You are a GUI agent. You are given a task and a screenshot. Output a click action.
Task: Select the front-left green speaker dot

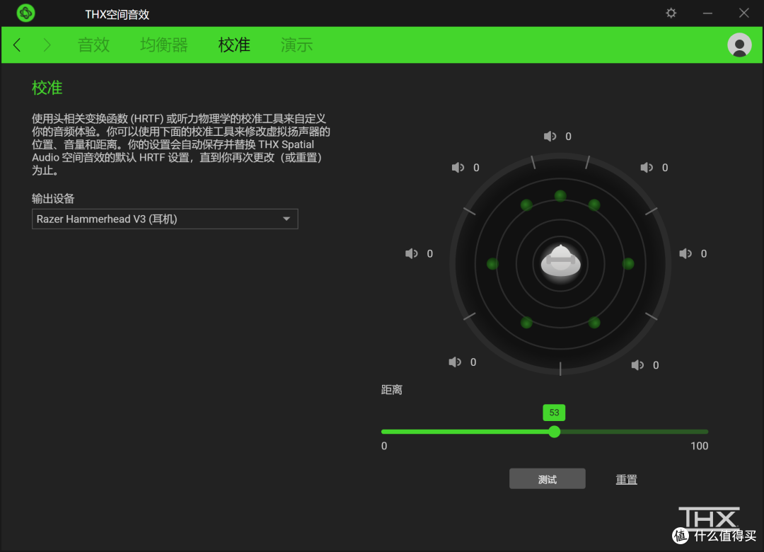click(526, 205)
